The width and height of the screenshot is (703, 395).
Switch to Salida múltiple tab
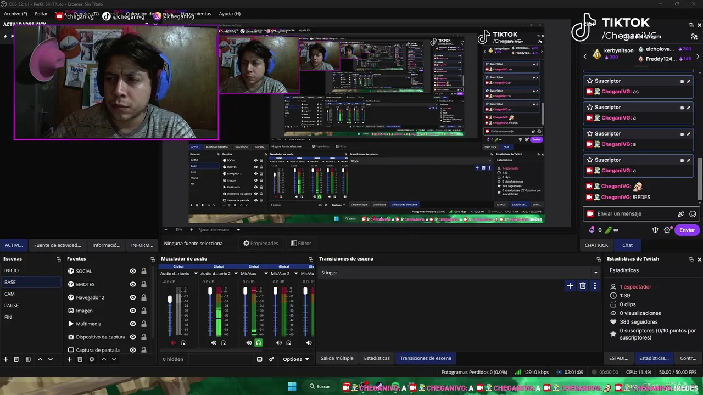click(337, 358)
